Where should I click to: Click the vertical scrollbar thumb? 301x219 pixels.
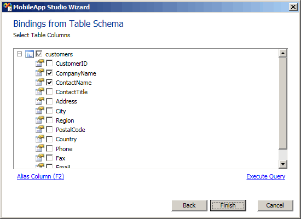coord(283,103)
